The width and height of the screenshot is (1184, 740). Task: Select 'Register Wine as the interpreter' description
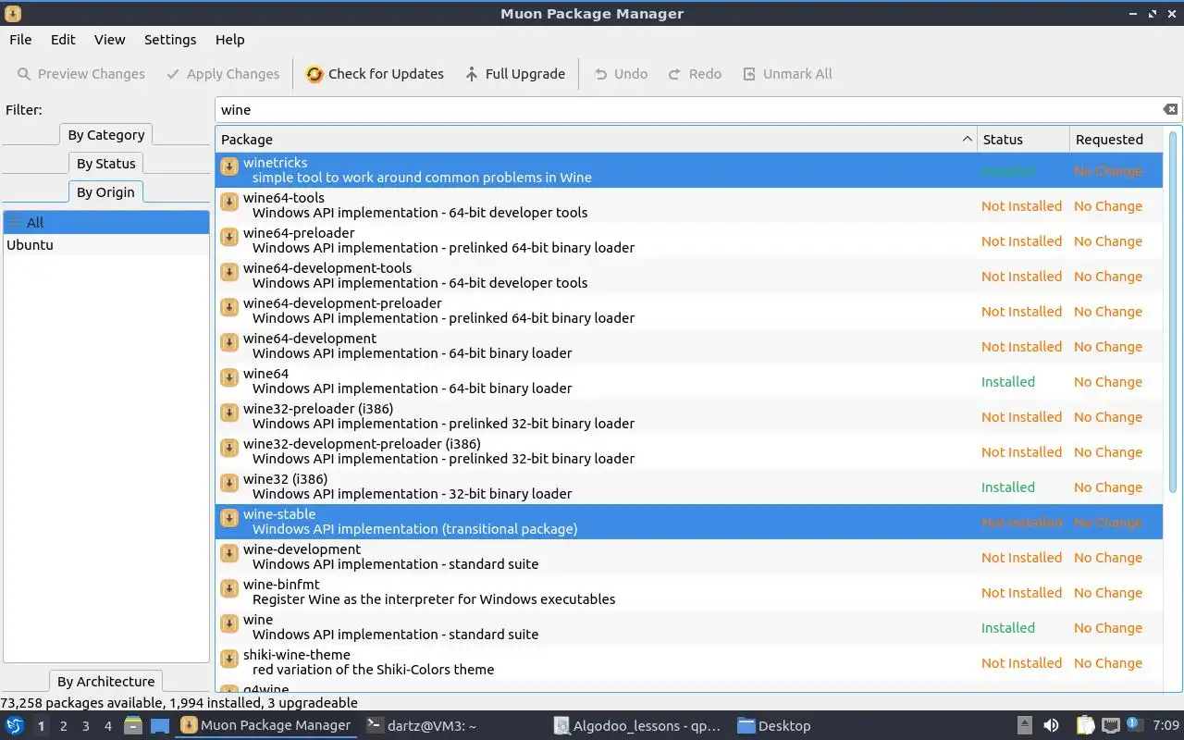pyautogui.click(x=434, y=599)
